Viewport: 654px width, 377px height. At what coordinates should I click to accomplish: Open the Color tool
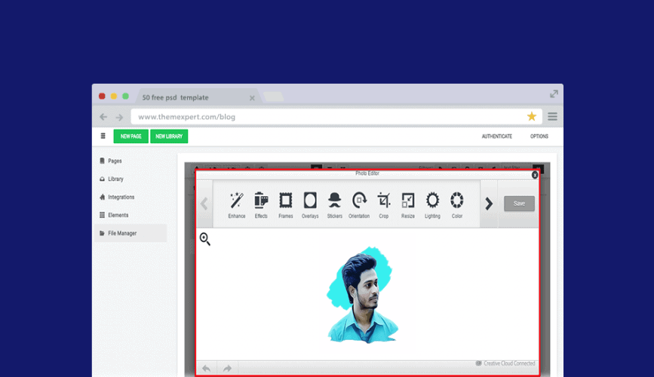[x=457, y=205]
